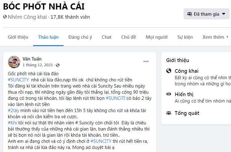The height and width of the screenshot is (152, 231).
Task: Click the #SUNCITY hashtag in the last paragraph
Action: pos(101,141)
